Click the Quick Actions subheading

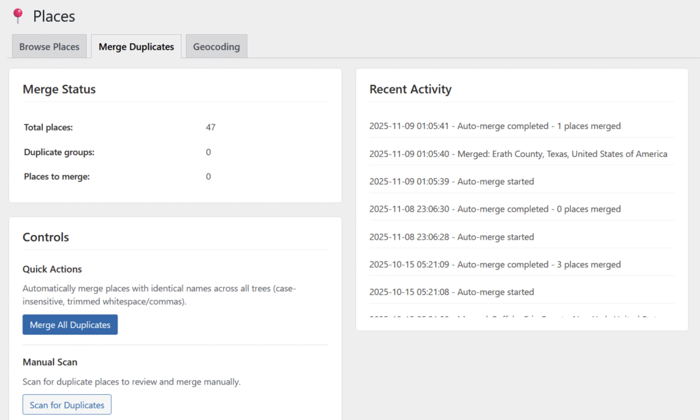tap(53, 270)
